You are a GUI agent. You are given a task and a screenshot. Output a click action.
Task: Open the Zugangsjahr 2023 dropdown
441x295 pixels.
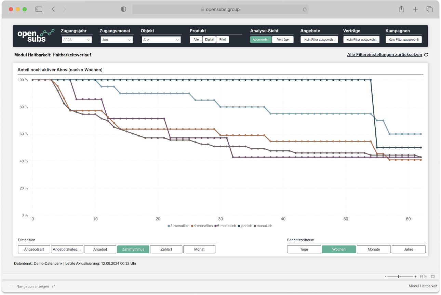click(77, 40)
